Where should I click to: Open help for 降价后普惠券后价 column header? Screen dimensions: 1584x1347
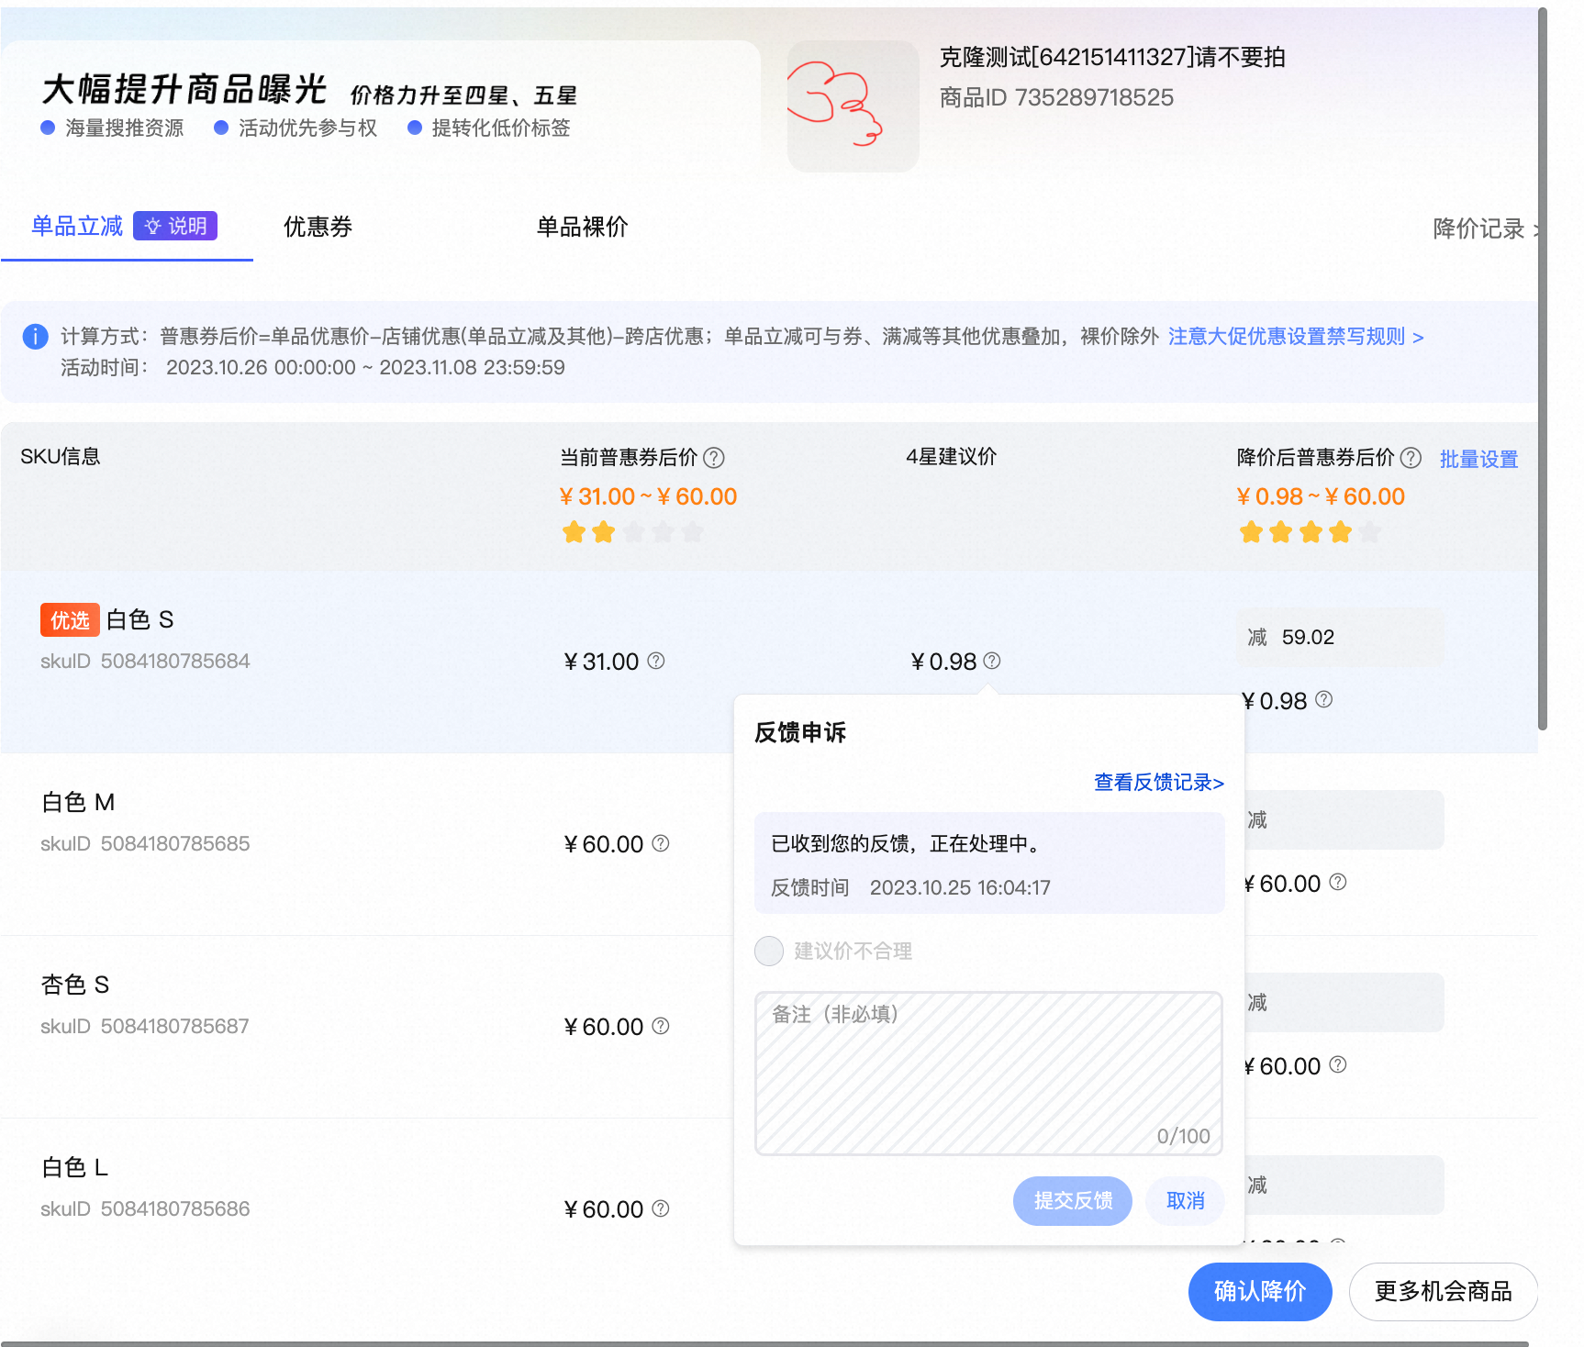click(x=1411, y=458)
